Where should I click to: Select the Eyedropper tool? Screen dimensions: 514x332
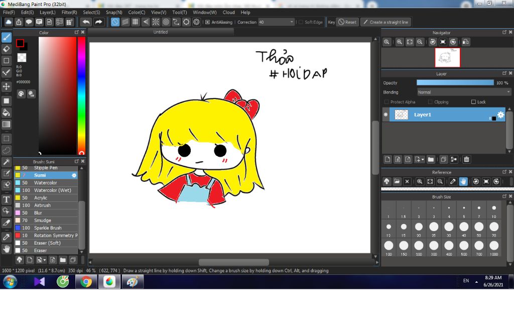coord(6,237)
